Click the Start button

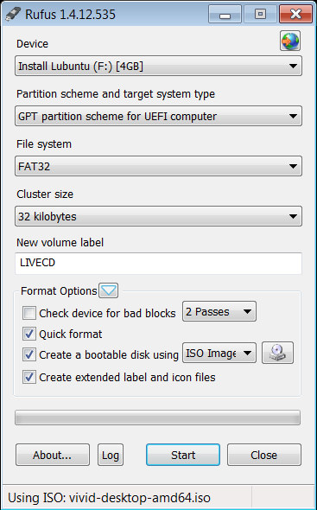183,455
